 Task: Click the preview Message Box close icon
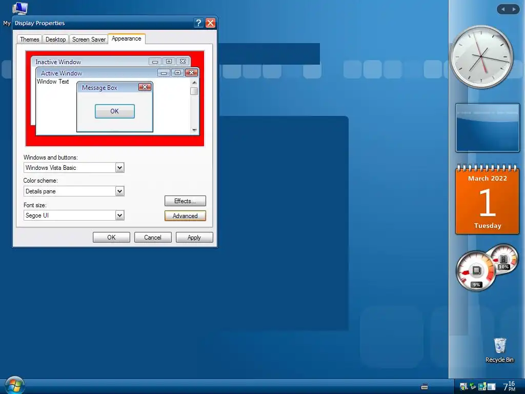coord(145,87)
